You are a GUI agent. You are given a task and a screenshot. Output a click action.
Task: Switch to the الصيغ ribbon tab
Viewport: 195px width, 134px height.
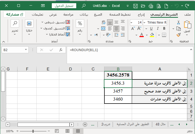pos(98,14)
